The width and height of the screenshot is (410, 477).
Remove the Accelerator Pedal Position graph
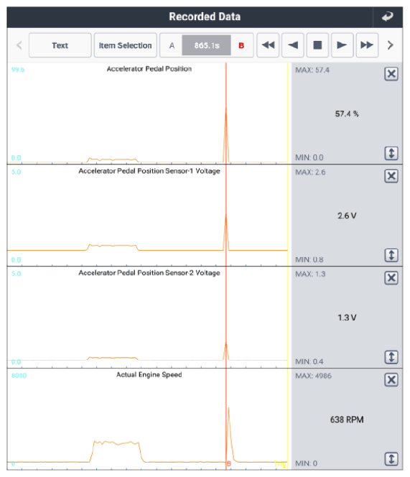391,74
